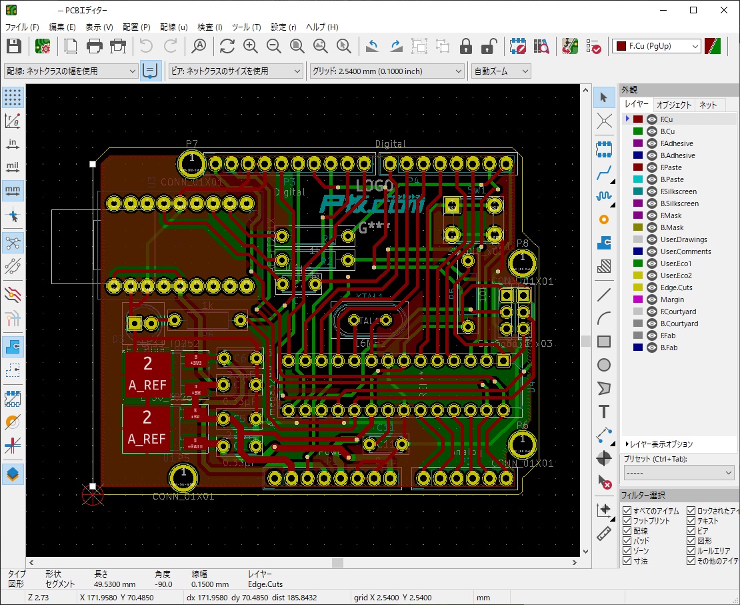Zoom to fit the board view

coord(296,47)
